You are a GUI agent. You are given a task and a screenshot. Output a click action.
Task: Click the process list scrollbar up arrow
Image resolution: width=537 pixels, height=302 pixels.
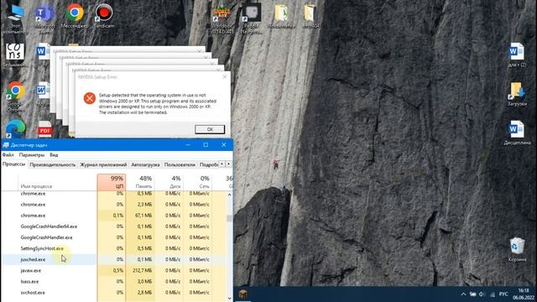(229, 195)
